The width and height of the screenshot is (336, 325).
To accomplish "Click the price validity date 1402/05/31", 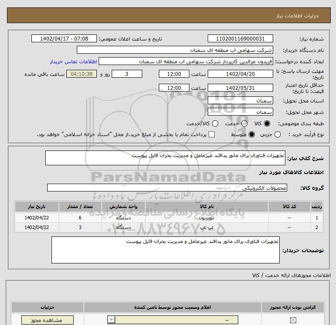I will click(240, 88).
